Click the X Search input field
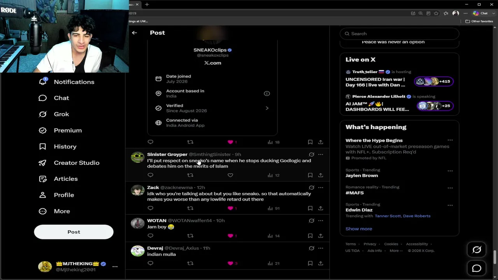 [x=400, y=33]
